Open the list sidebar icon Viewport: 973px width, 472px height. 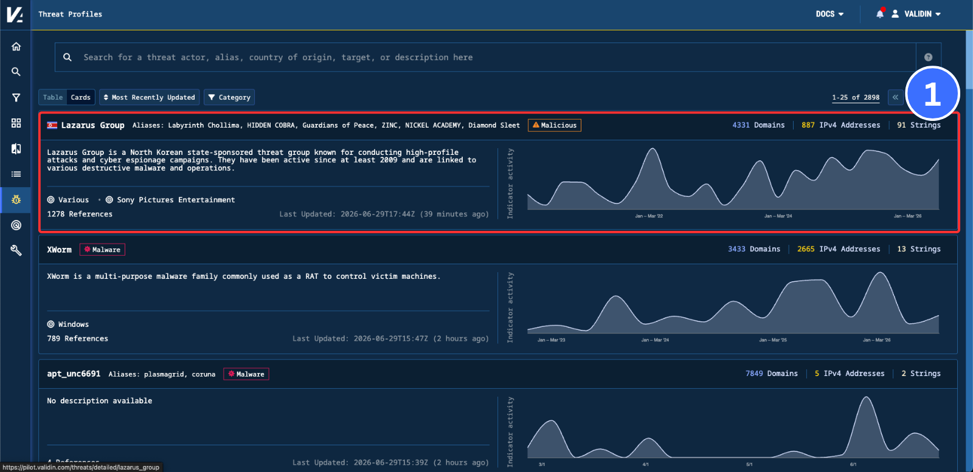[x=16, y=174]
